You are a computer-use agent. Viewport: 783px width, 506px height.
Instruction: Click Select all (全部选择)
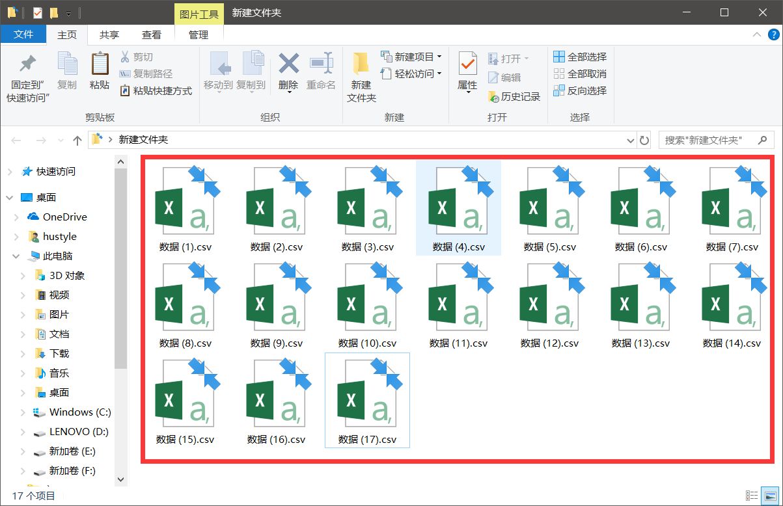tap(580, 57)
